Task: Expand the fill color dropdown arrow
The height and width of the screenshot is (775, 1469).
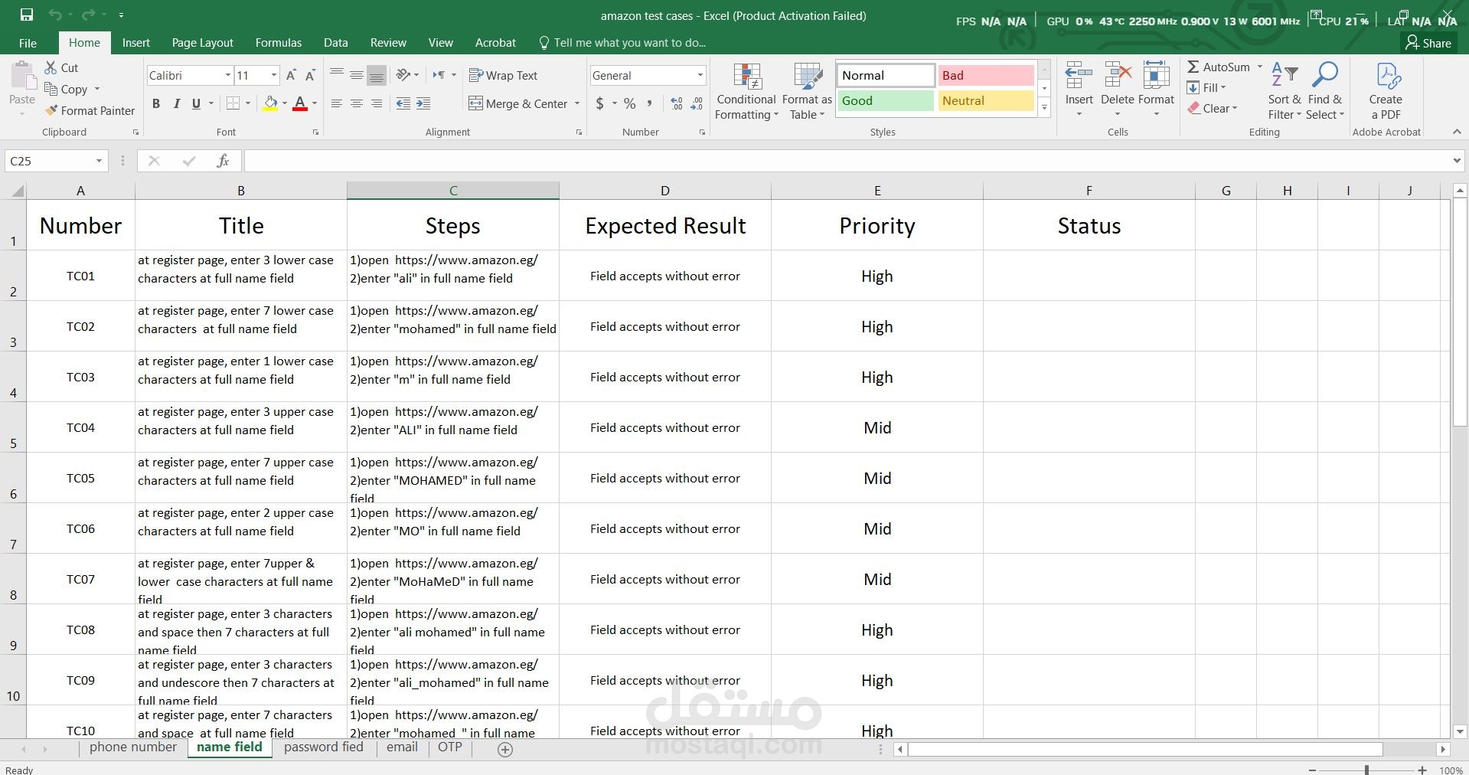Action: (284, 103)
